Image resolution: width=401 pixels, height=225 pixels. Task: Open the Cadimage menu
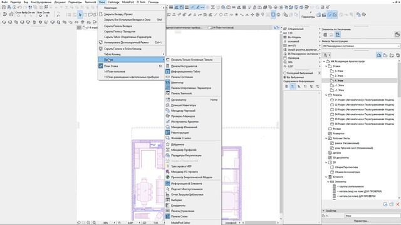(x=113, y=2)
